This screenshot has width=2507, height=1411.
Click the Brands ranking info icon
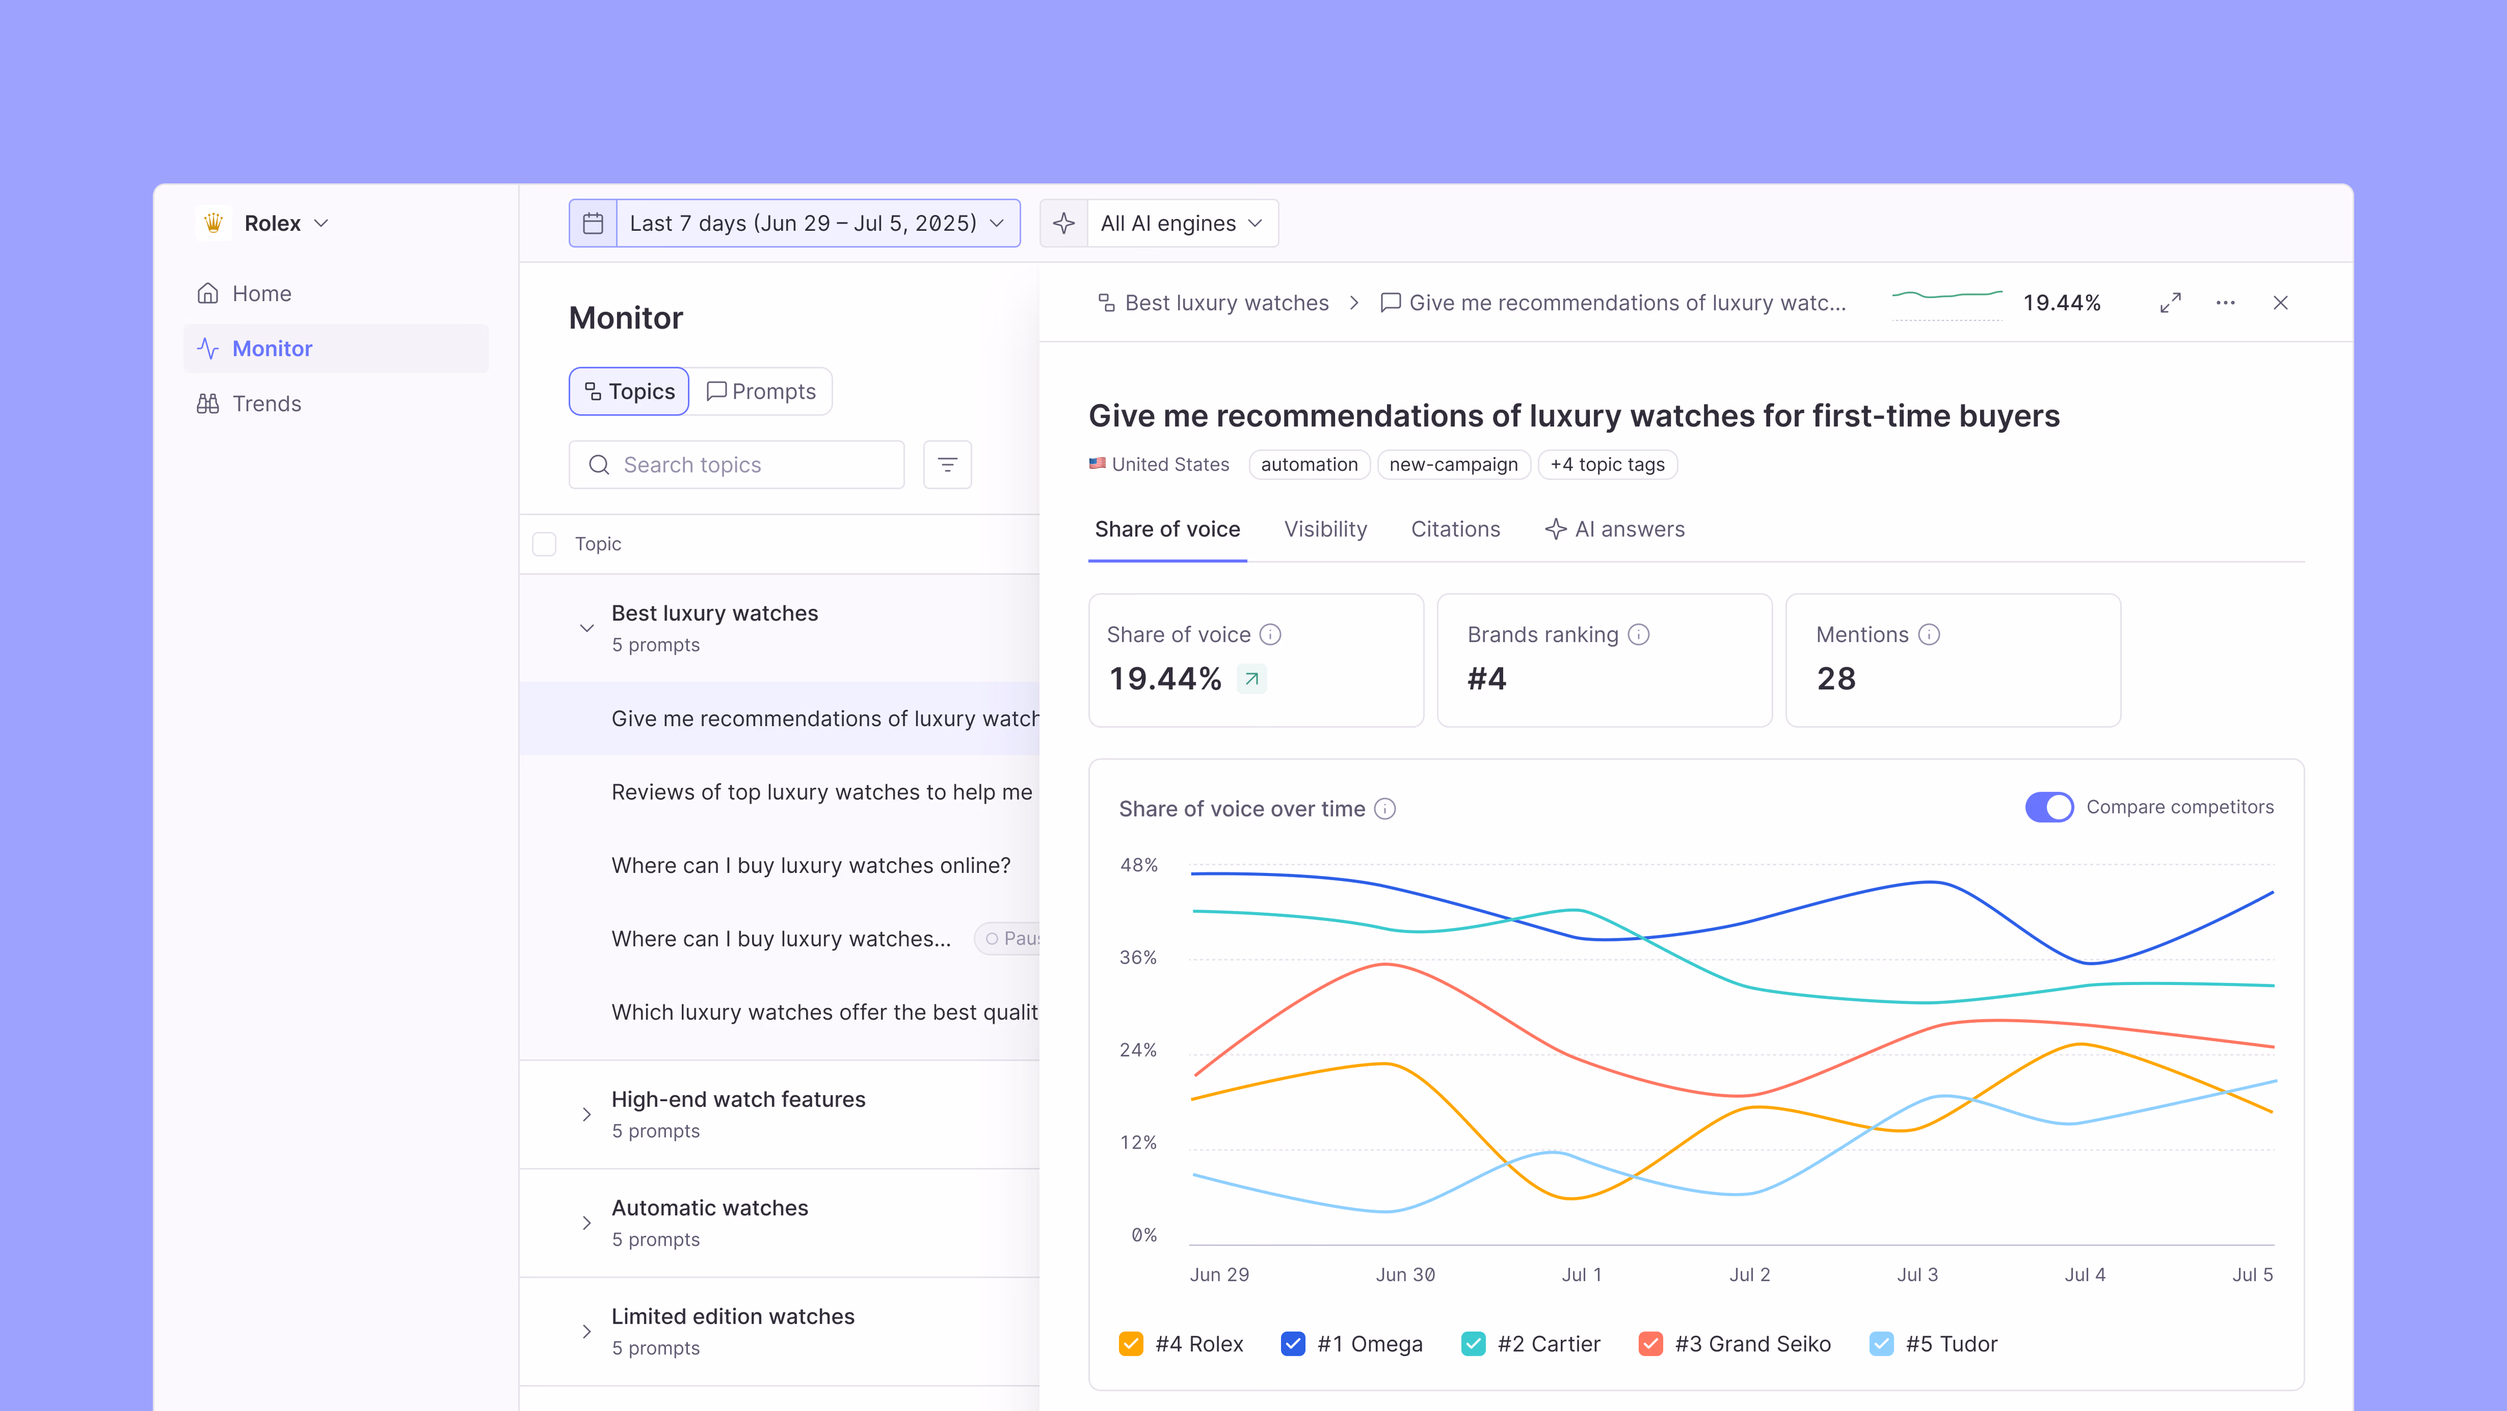[1639, 634]
